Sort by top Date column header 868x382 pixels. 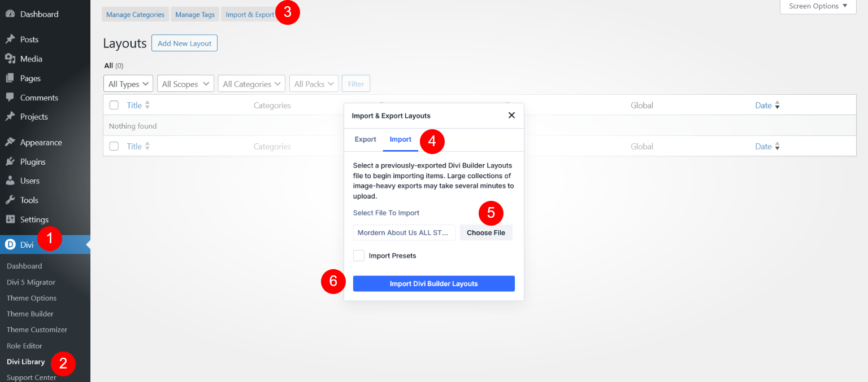763,106
